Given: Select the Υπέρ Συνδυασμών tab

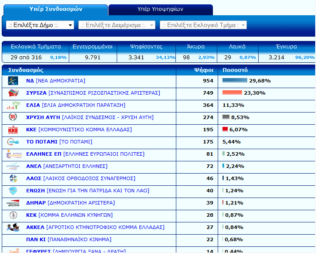Looking at the screenshot, I should [56, 10].
